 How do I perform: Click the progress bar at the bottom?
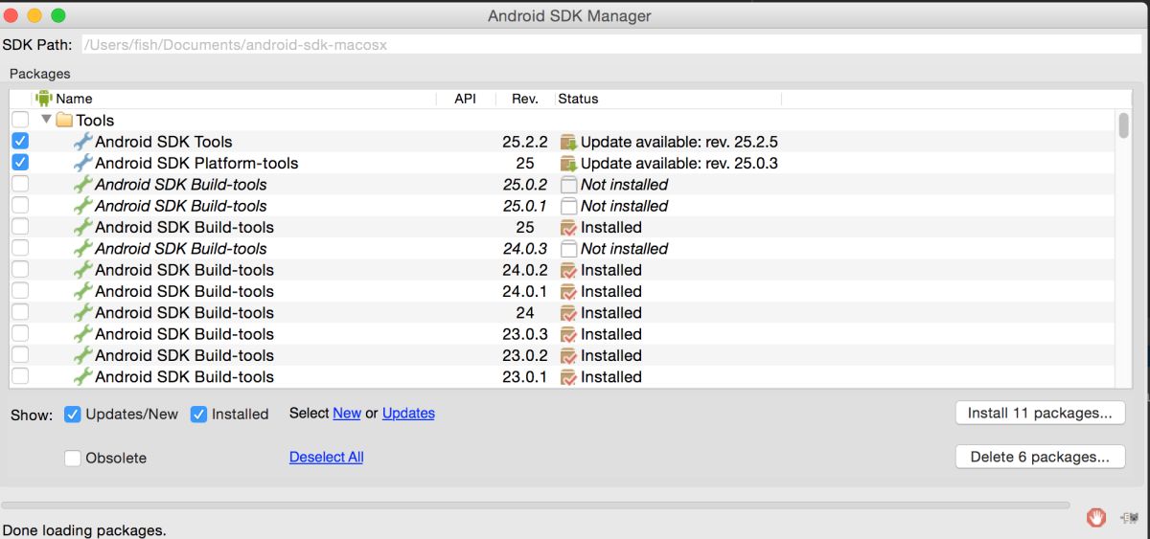click(536, 505)
